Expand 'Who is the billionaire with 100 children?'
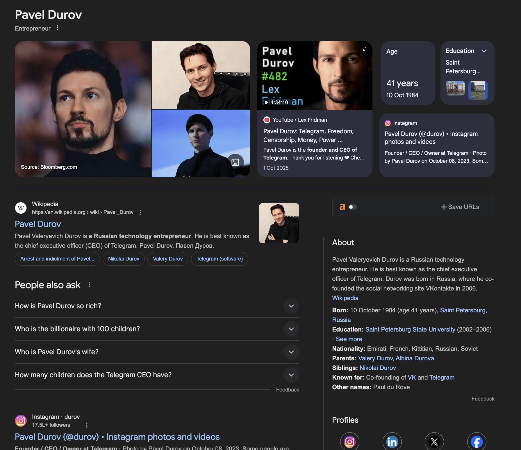The width and height of the screenshot is (521, 450). [291, 329]
